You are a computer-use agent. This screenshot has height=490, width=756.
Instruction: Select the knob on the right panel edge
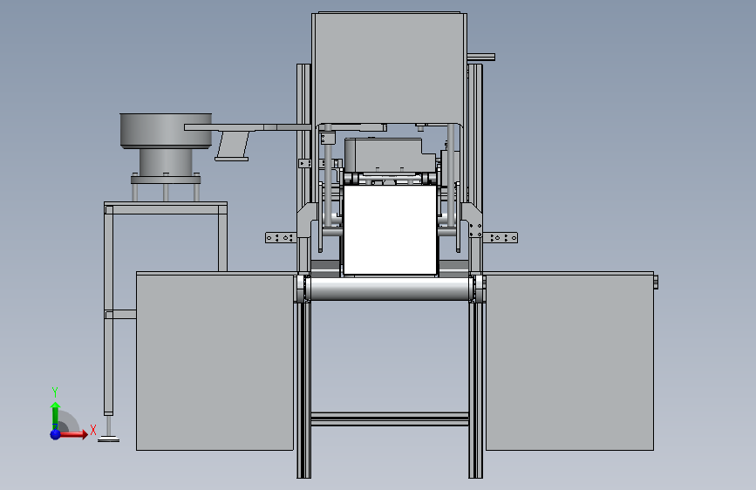pyautogui.click(x=657, y=282)
